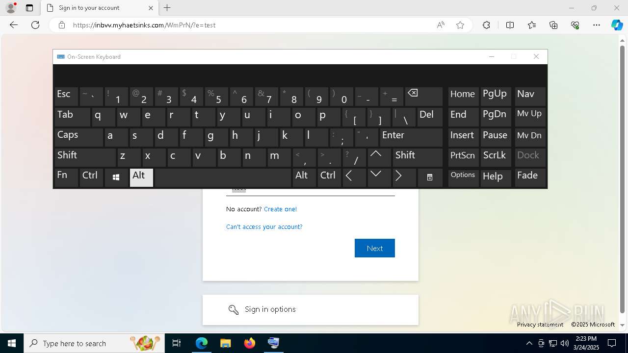Click the Nav key on keyboard
This screenshot has height=353, width=628.
coord(530,97)
